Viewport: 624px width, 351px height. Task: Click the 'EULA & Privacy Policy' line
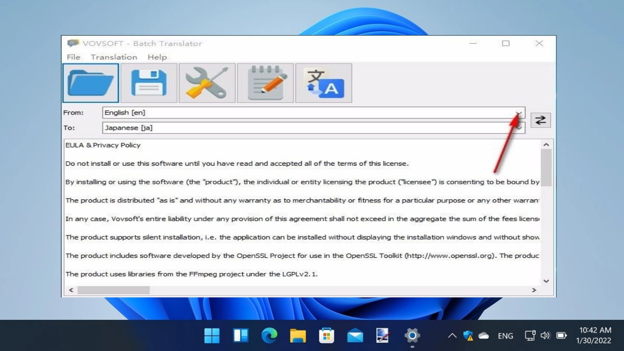click(x=103, y=145)
